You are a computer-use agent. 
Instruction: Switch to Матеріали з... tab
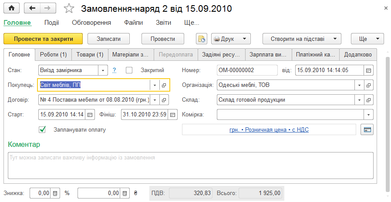pos(131,54)
